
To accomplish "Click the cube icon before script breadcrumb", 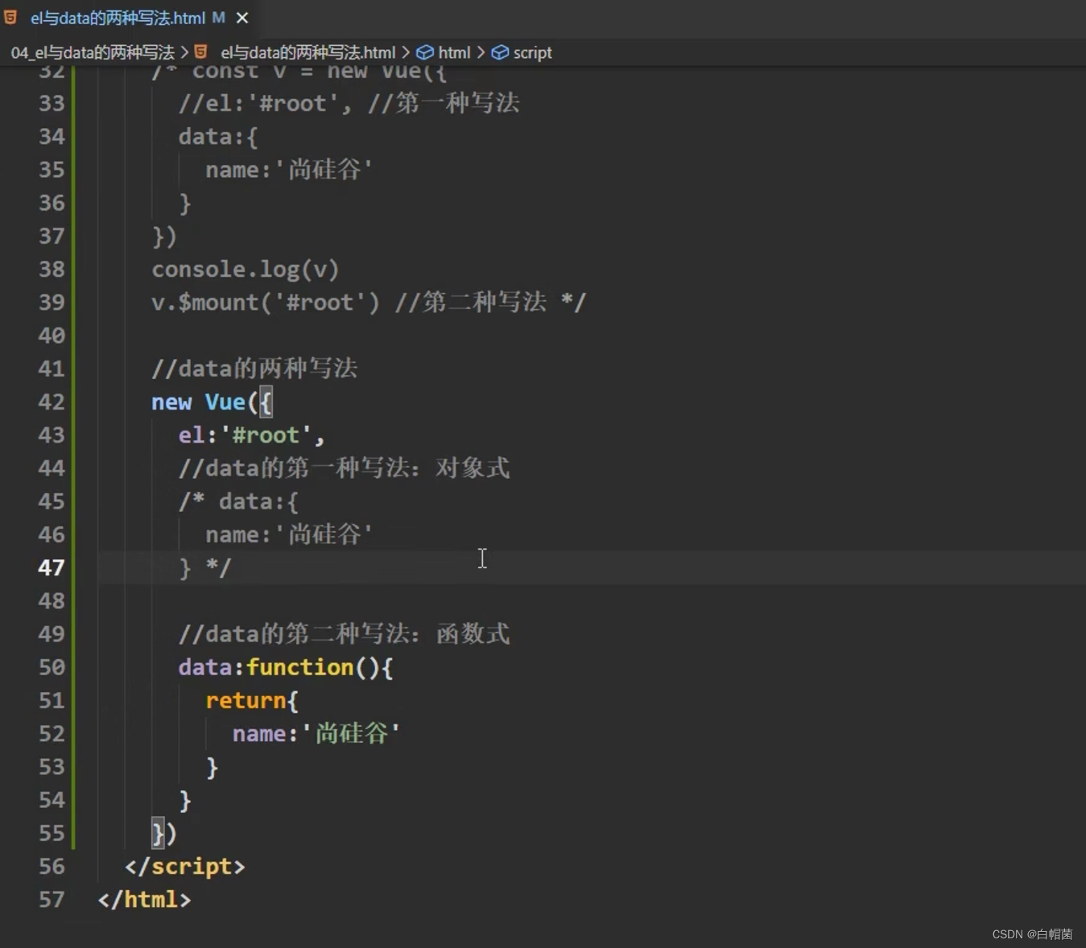I will point(500,52).
